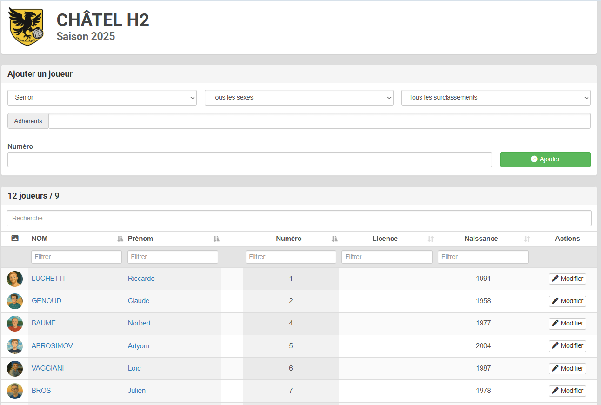Click Artyom Abrosimov's avatar picture

point(15,346)
